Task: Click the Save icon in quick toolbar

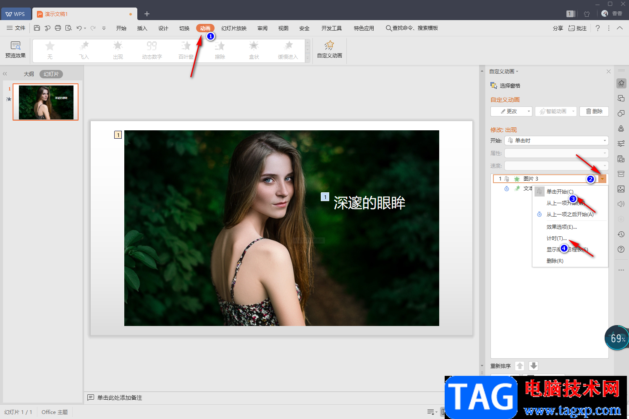Action: pos(37,28)
